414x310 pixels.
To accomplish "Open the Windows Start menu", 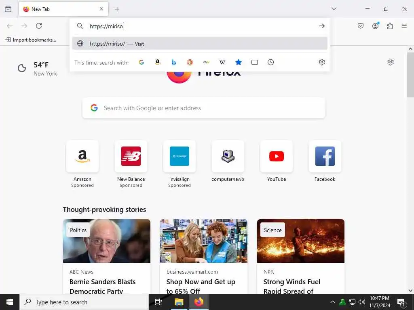I will tap(10, 302).
